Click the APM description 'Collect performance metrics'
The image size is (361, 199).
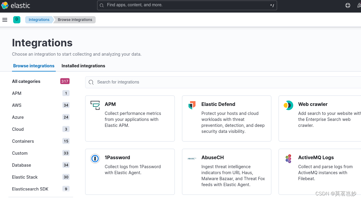133,119
